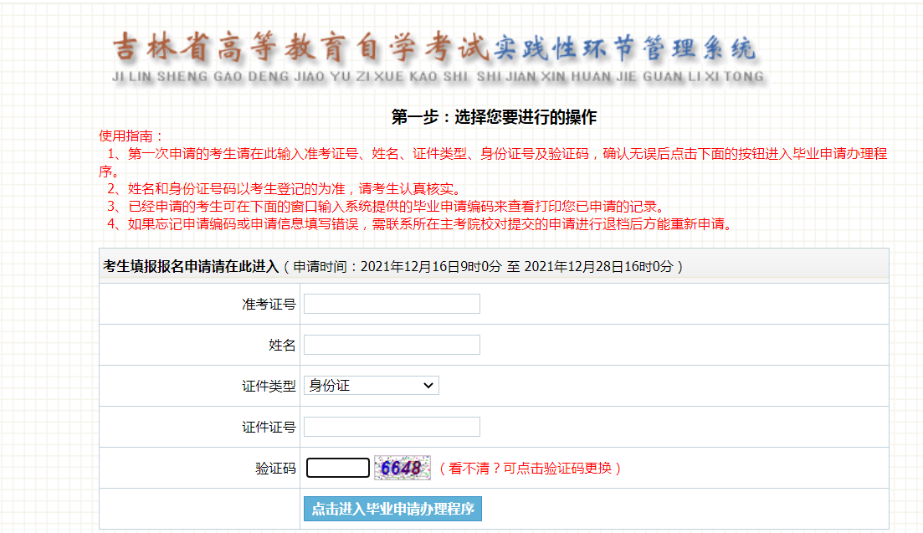
Task: Click the 姓名 field label
Action: pos(282,346)
